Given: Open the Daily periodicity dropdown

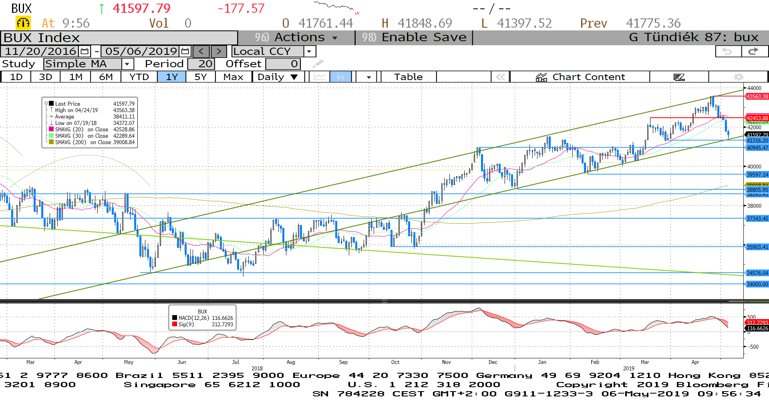Looking at the screenshot, I should click(x=279, y=77).
